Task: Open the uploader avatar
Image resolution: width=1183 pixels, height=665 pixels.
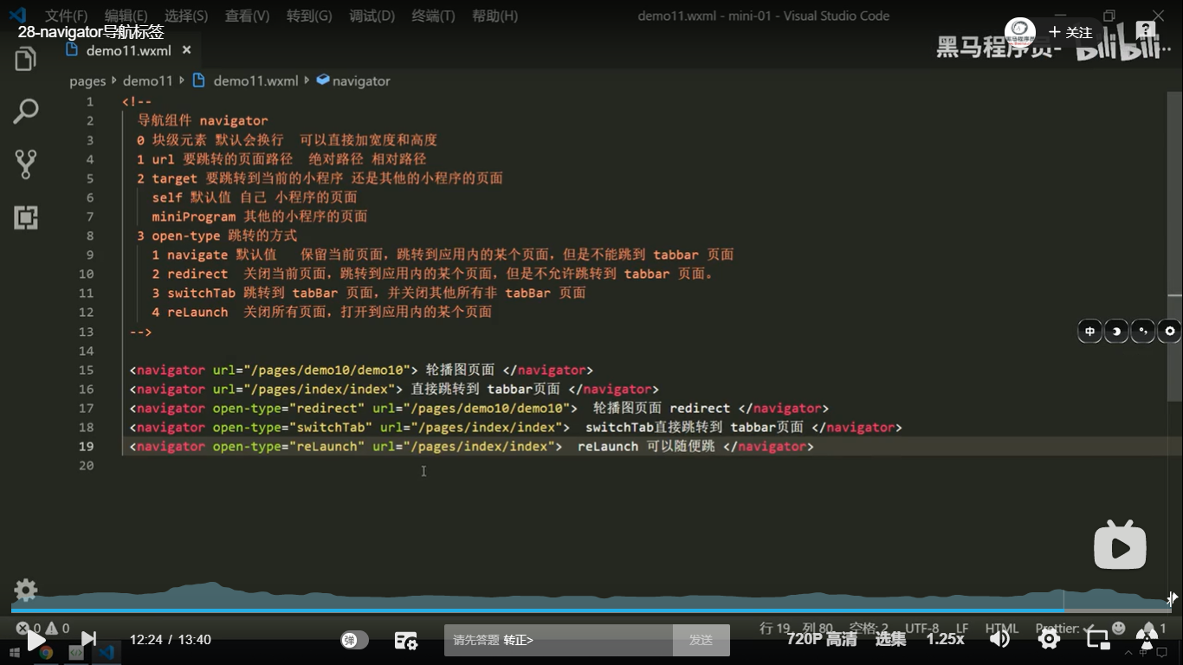Action: [1020, 33]
